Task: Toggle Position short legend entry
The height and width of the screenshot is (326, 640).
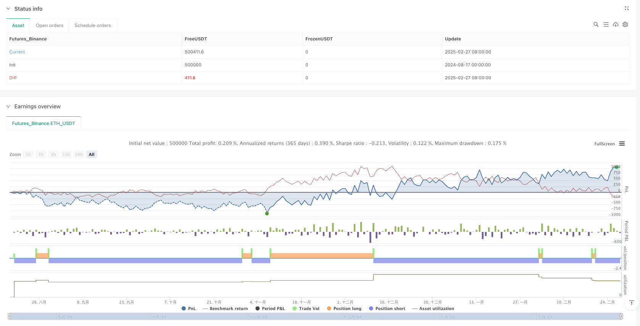Action: click(x=387, y=308)
